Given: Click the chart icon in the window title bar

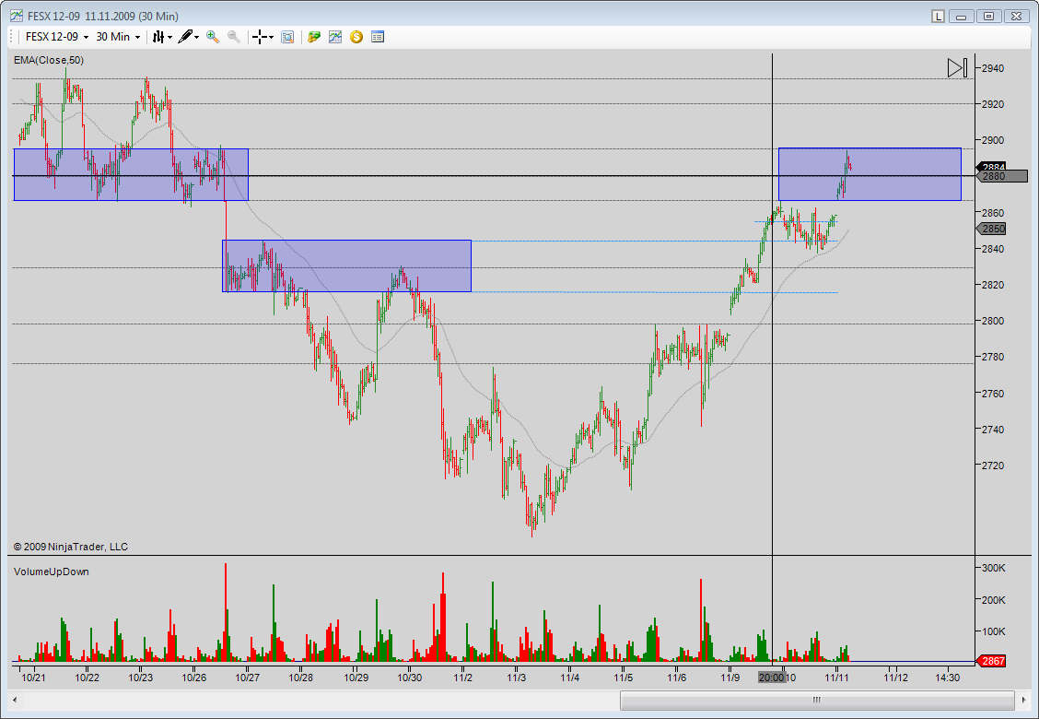Looking at the screenshot, I should coord(17,16).
